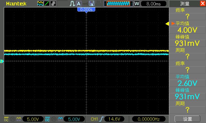Open the 8.00ms timebase setting
Screen dimensions: 206x123
153,4
